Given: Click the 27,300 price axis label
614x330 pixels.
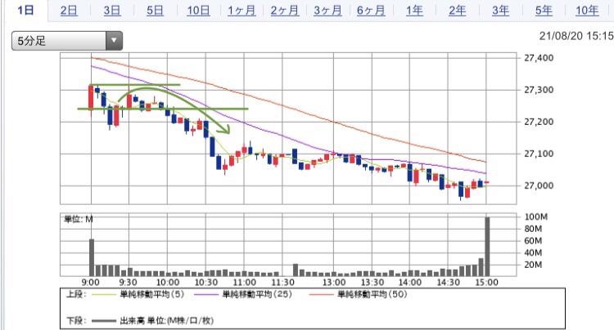Looking at the screenshot, I should point(539,90).
